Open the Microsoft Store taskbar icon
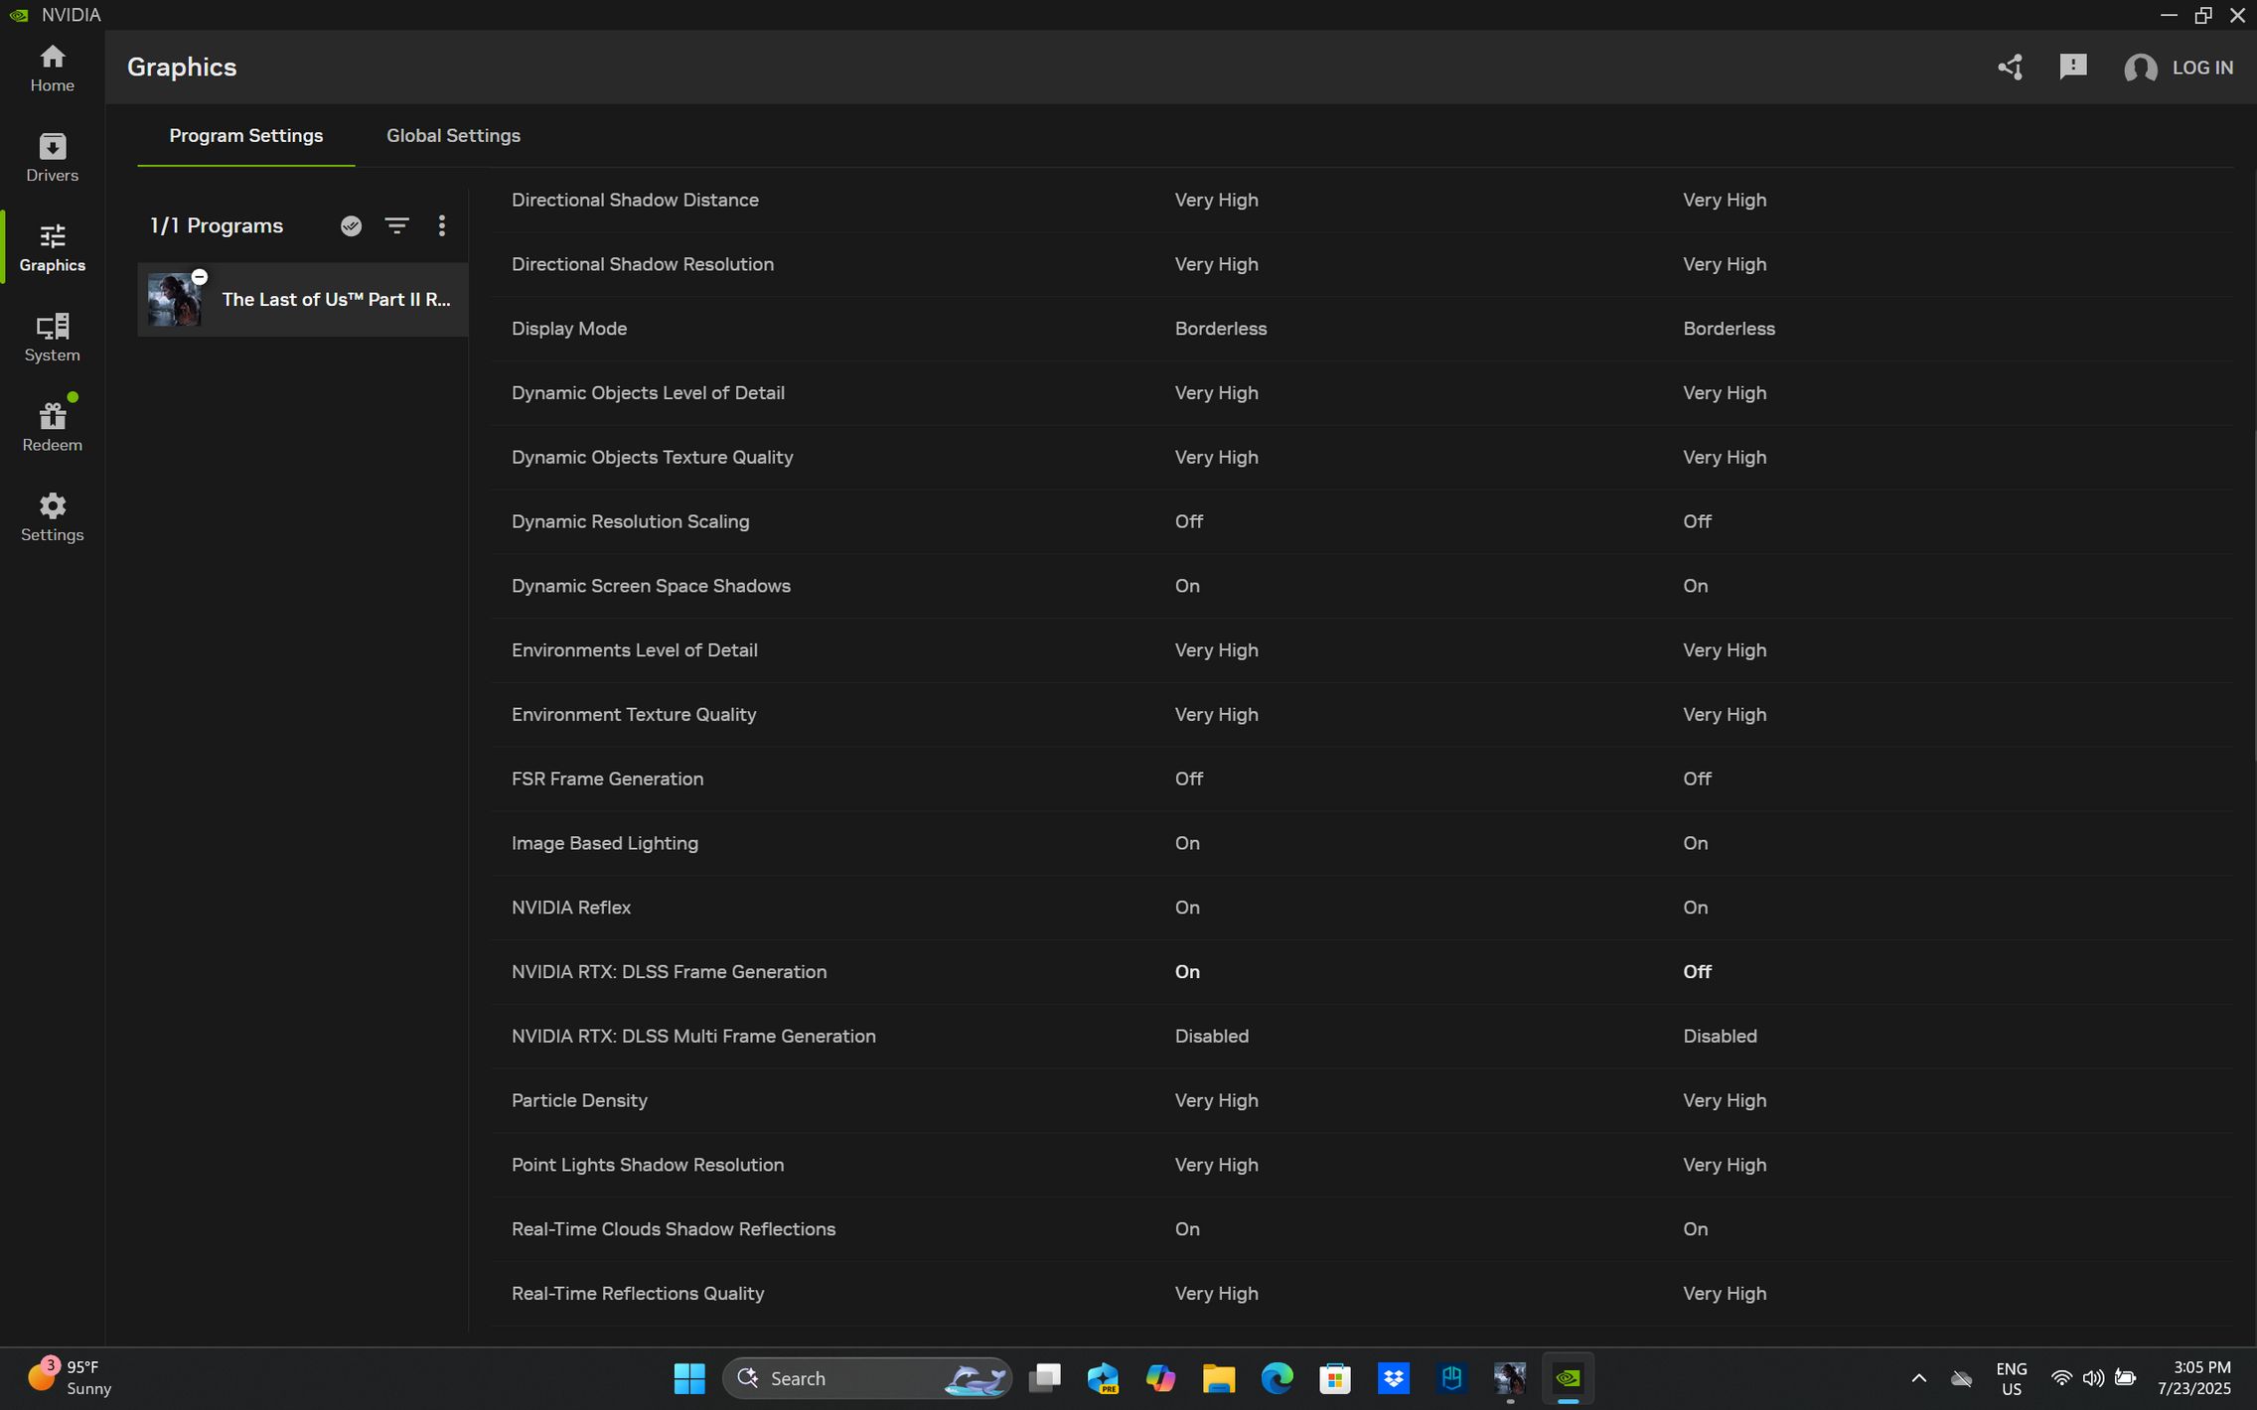This screenshot has height=1410, width=2257. click(x=1335, y=1378)
